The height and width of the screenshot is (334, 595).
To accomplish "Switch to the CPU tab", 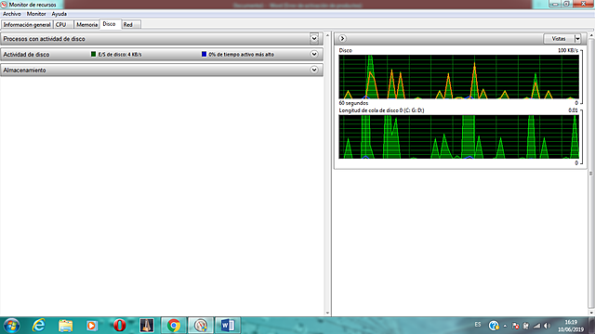I will click(x=63, y=25).
